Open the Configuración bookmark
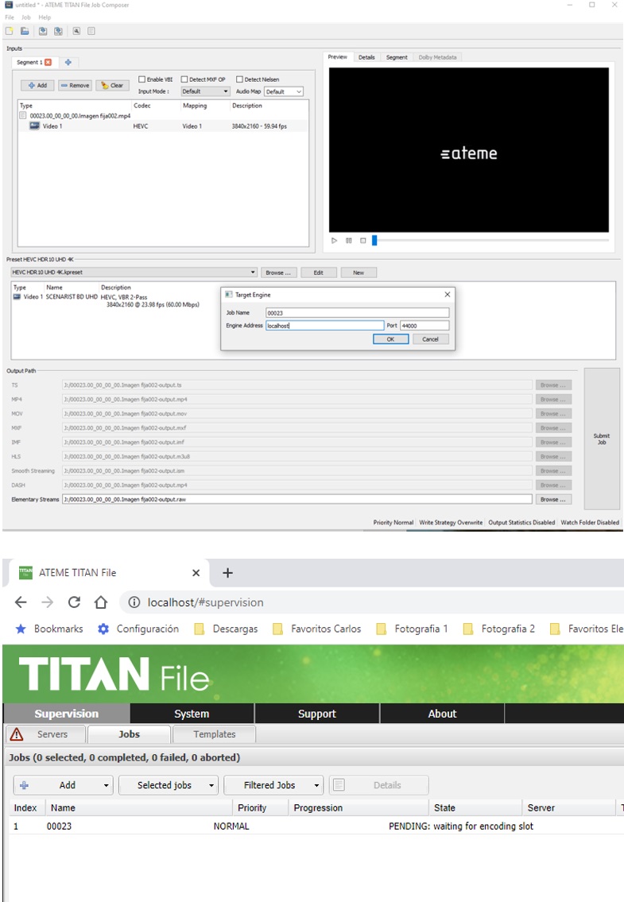624x902 pixels. (138, 629)
